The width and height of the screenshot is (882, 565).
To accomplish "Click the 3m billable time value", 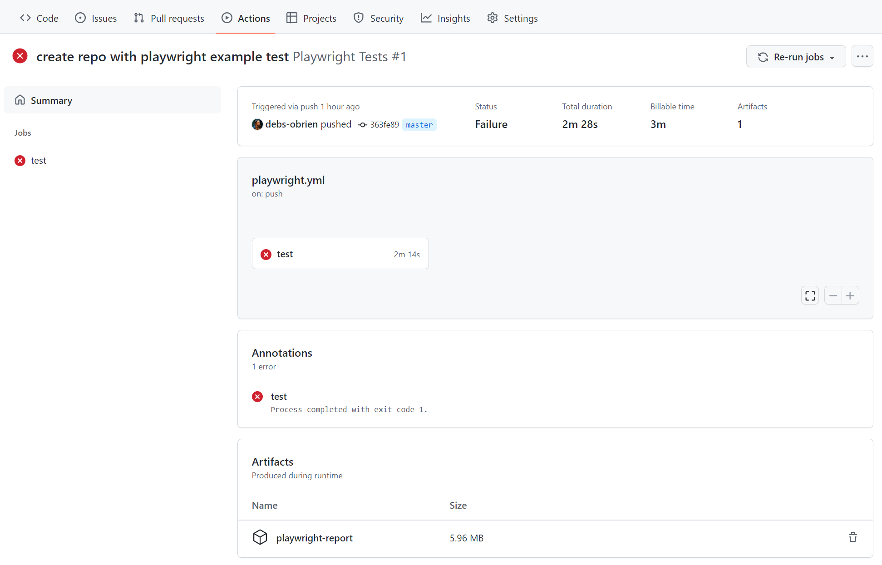I will pos(658,124).
